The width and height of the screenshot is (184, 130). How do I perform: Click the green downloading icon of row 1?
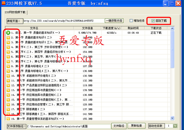8,33
